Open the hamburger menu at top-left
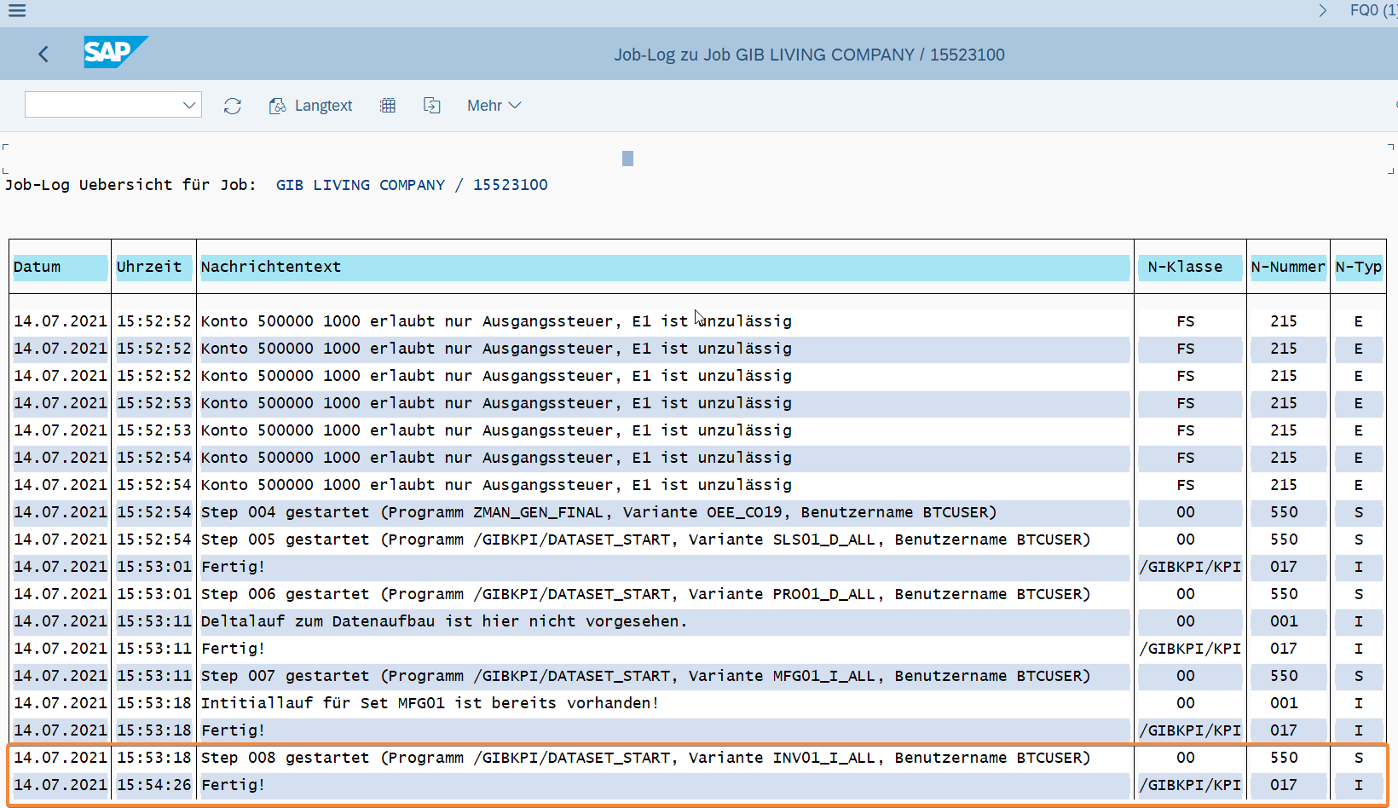The height and width of the screenshot is (808, 1398). [x=17, y=10]
